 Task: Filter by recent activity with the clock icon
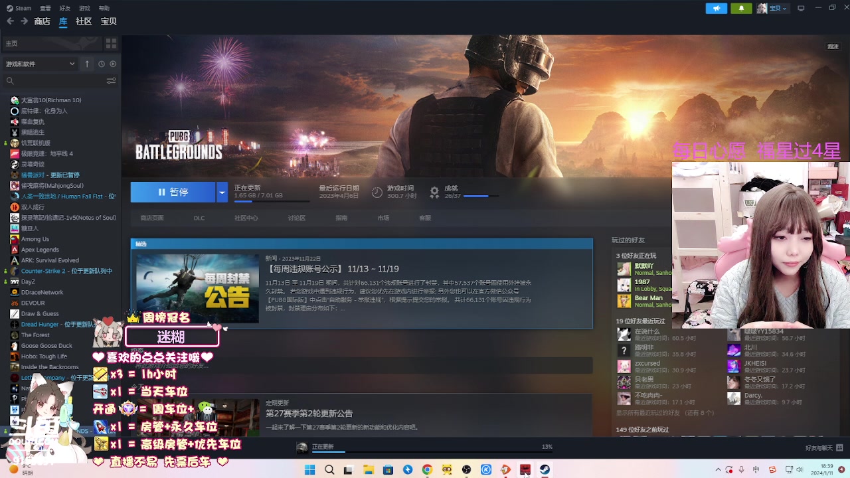click(102, 64)
